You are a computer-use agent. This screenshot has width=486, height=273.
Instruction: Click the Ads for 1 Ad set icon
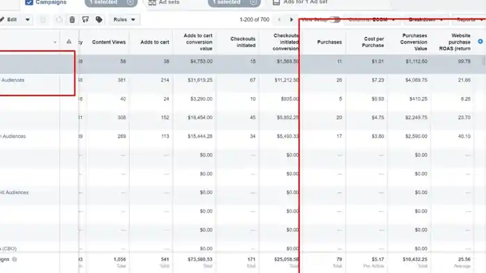click(276, 2)
